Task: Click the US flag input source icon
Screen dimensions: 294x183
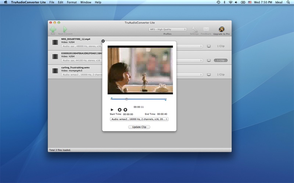Action: (250, 2)
